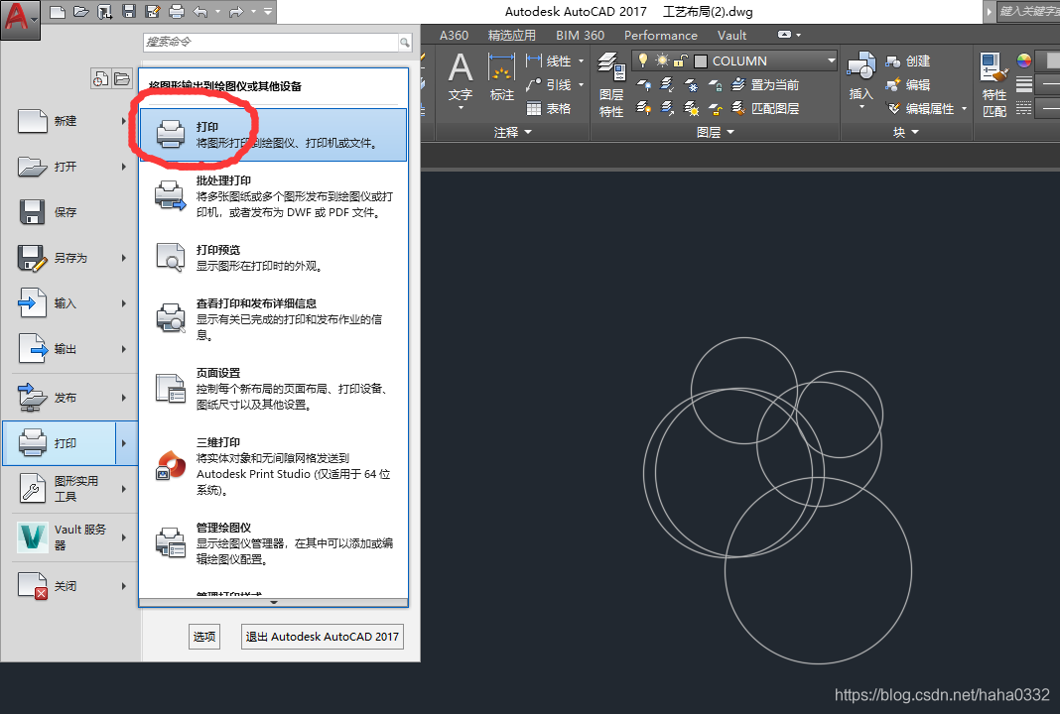Image resolution: width=1060 pixels, height=714 pixels.
Task: Open 图层特性 layer properties manager
Action: [x=611, y=85]
